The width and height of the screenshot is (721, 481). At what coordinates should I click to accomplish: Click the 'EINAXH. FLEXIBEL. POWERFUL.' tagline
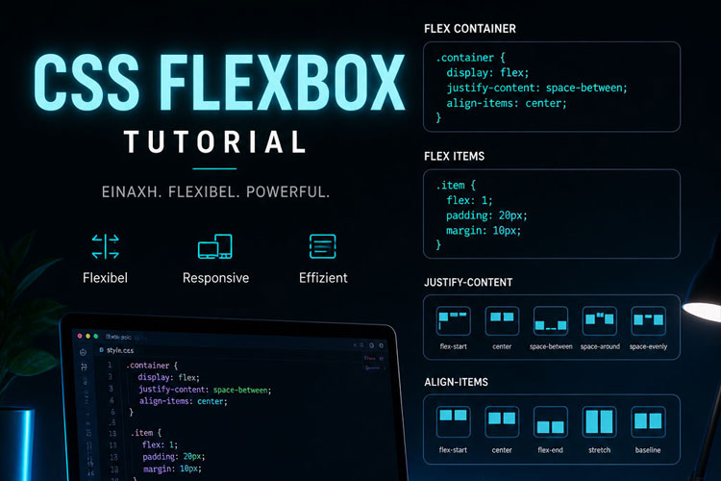(215, 192)
